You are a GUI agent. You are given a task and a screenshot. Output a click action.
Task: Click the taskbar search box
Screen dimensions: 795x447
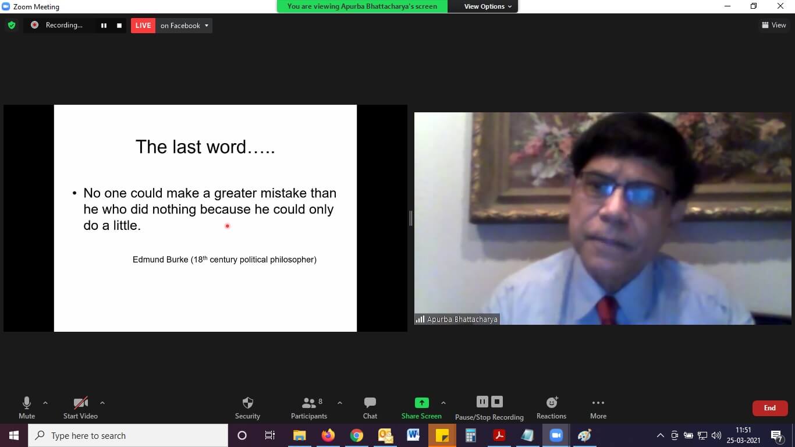click(x=128, y=435)
